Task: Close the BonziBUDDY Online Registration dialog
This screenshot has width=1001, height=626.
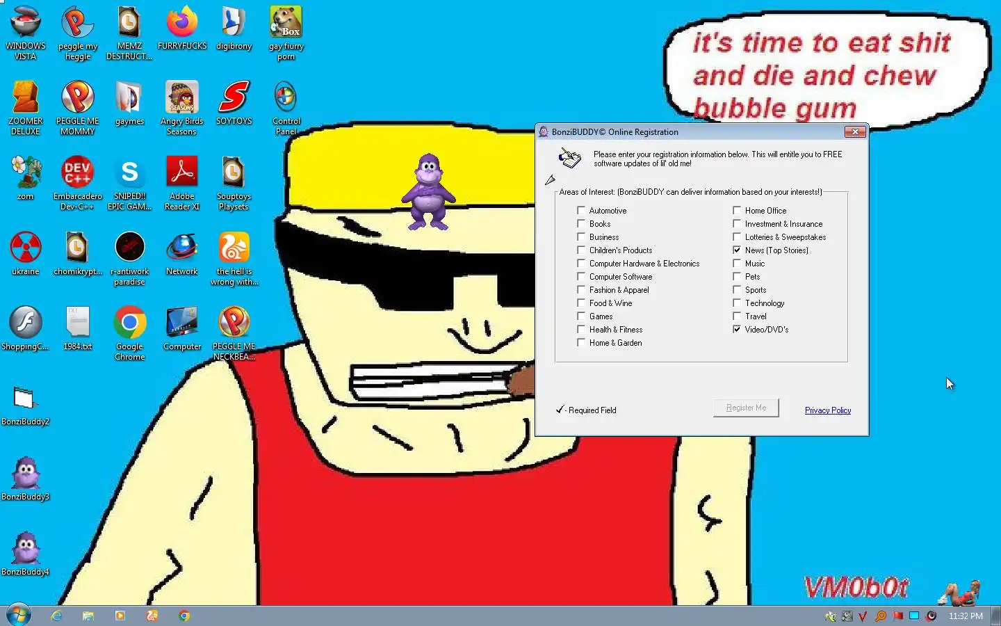Action: tap(855, 131)
